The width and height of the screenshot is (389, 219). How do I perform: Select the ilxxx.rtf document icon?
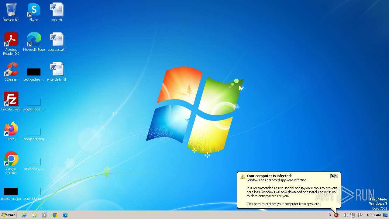57,12
